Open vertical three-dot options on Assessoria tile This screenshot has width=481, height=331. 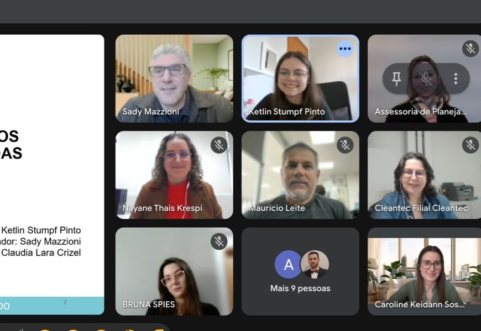(x=456, y=78)
